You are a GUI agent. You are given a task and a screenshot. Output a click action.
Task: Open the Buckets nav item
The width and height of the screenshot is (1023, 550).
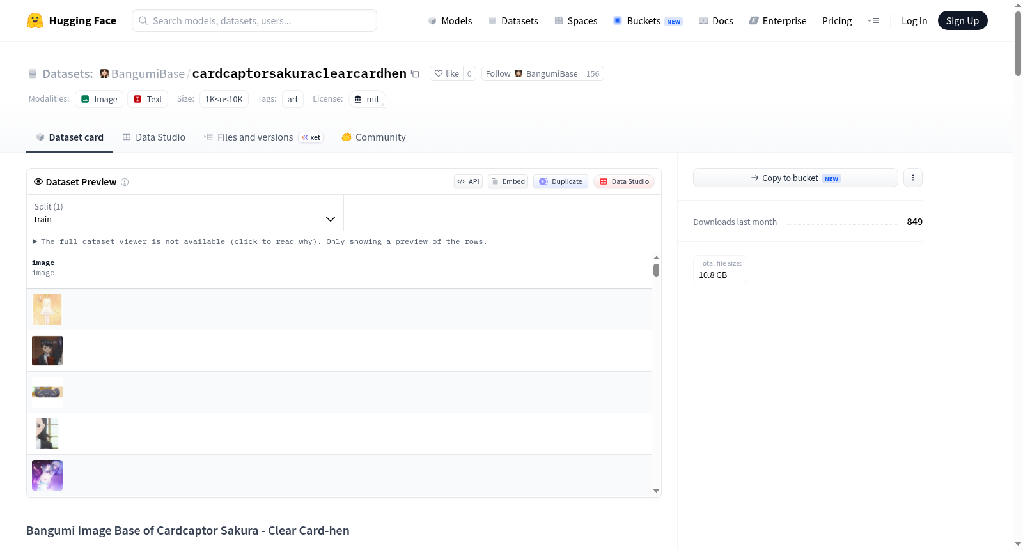coord(648,20)
